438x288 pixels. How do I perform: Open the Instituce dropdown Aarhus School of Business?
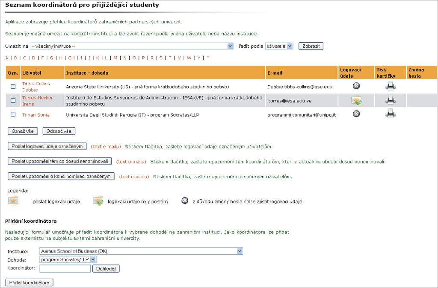tap(141, 251)
